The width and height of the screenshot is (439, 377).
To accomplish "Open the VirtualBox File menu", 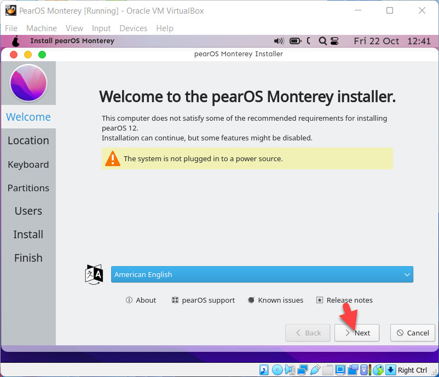I will [x=11, y=28].
